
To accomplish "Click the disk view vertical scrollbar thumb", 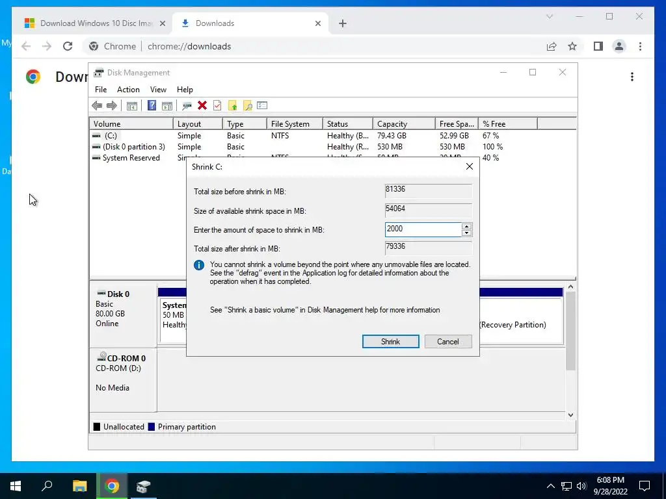I will 570,331.
